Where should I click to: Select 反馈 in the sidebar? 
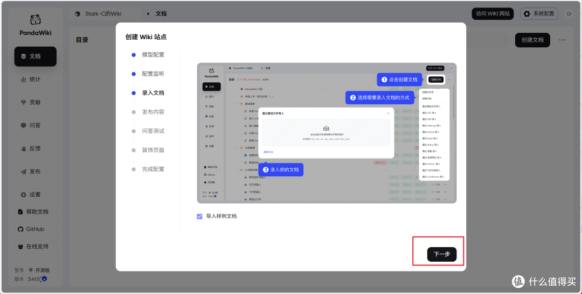tap(35, 148)
